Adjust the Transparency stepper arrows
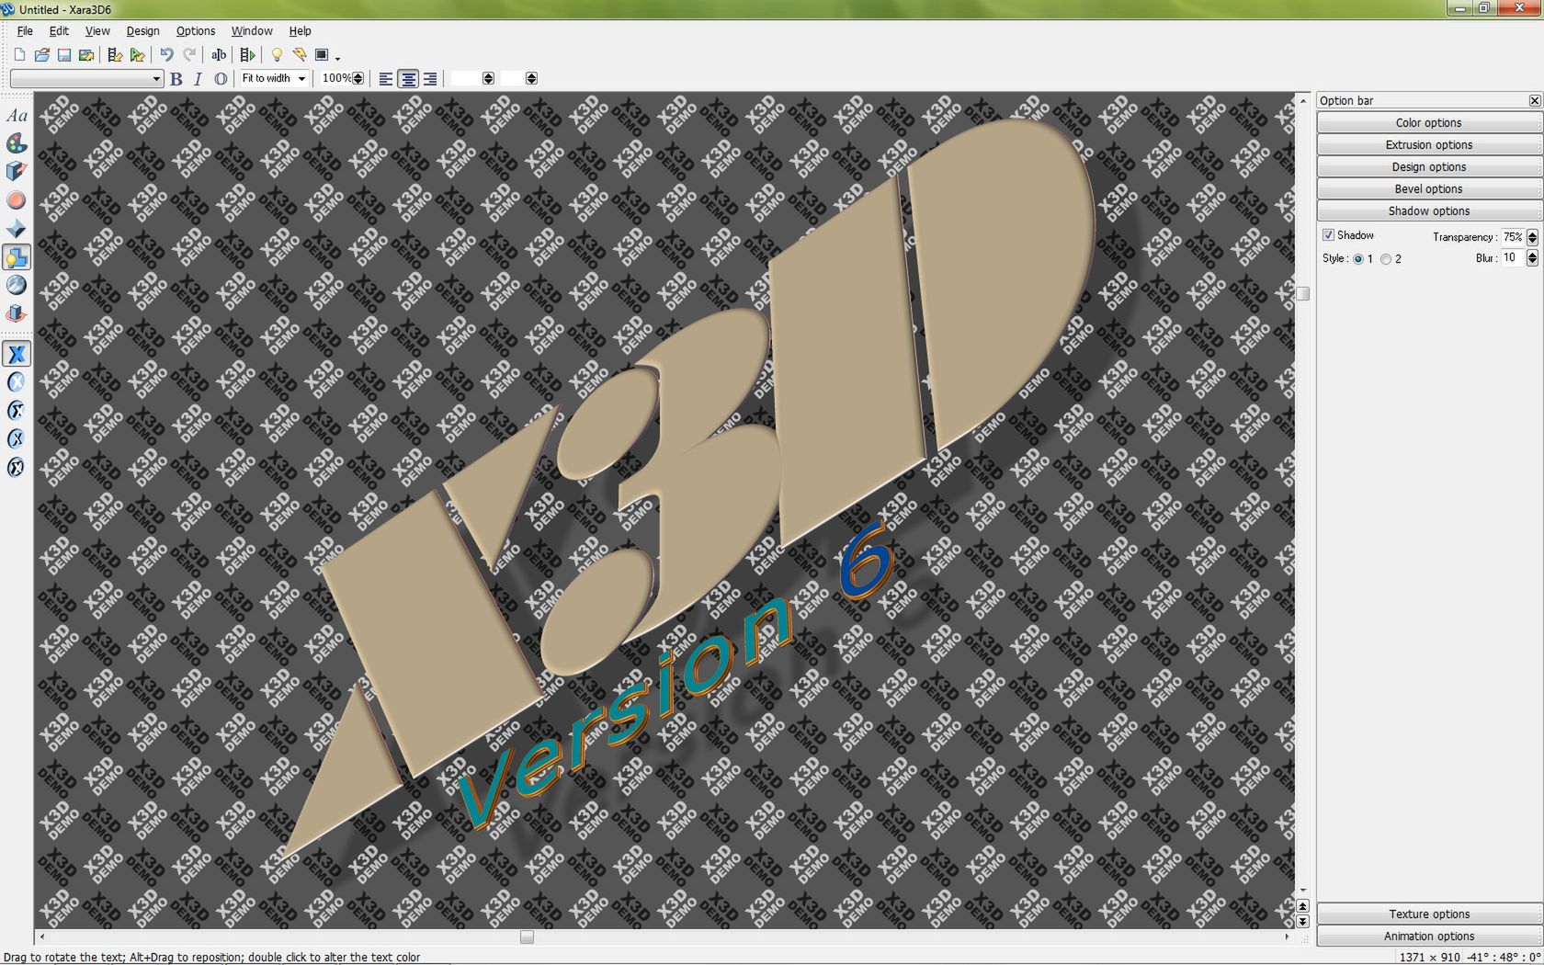Viewport: 1544px width, 965px height. pos(1532,237)
